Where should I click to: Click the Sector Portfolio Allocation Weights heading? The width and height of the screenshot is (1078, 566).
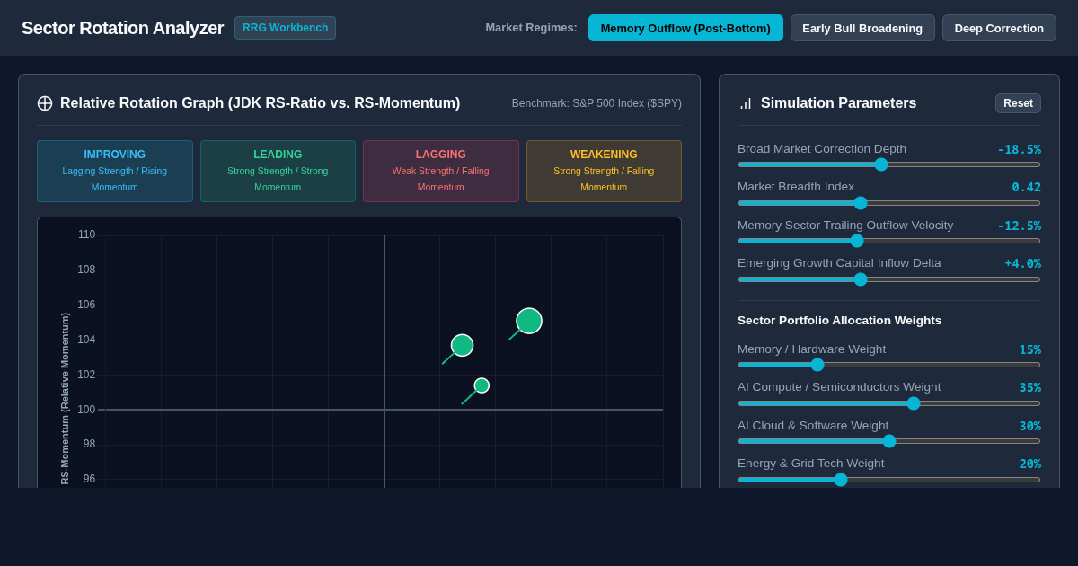[840, 320]
